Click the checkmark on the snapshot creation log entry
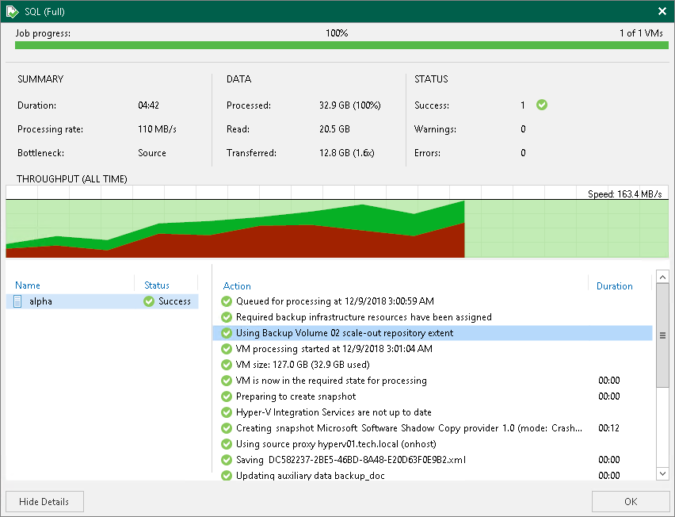This screenshot has width=675, height=517. click(226, 428)
